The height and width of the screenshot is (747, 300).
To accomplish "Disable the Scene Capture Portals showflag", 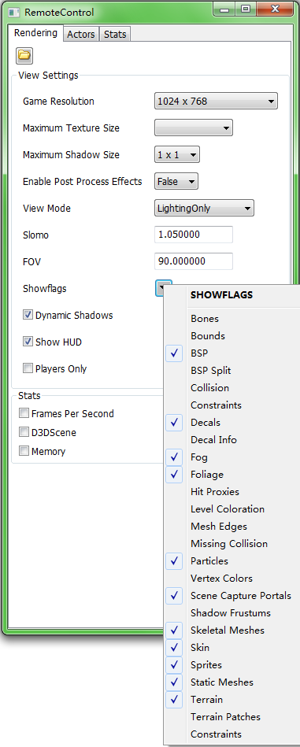I will pyautogui.click(x=232, y=596).
